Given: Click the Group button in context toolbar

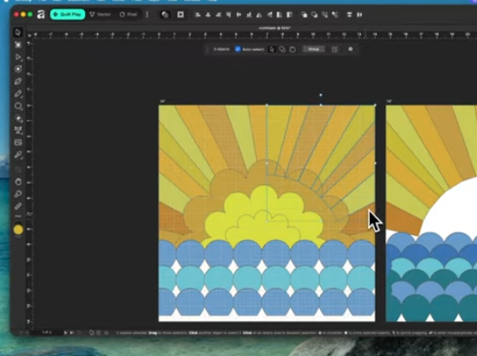Looking at the screenshot, I should point(314,49).
